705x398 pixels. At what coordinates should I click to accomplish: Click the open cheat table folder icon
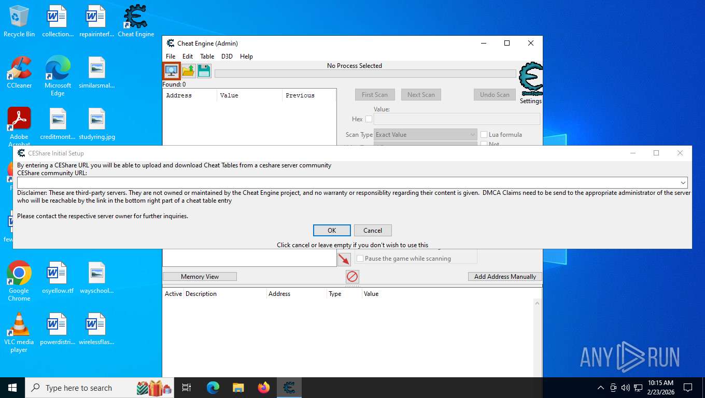pyautogui.click(x=189, y=71)
